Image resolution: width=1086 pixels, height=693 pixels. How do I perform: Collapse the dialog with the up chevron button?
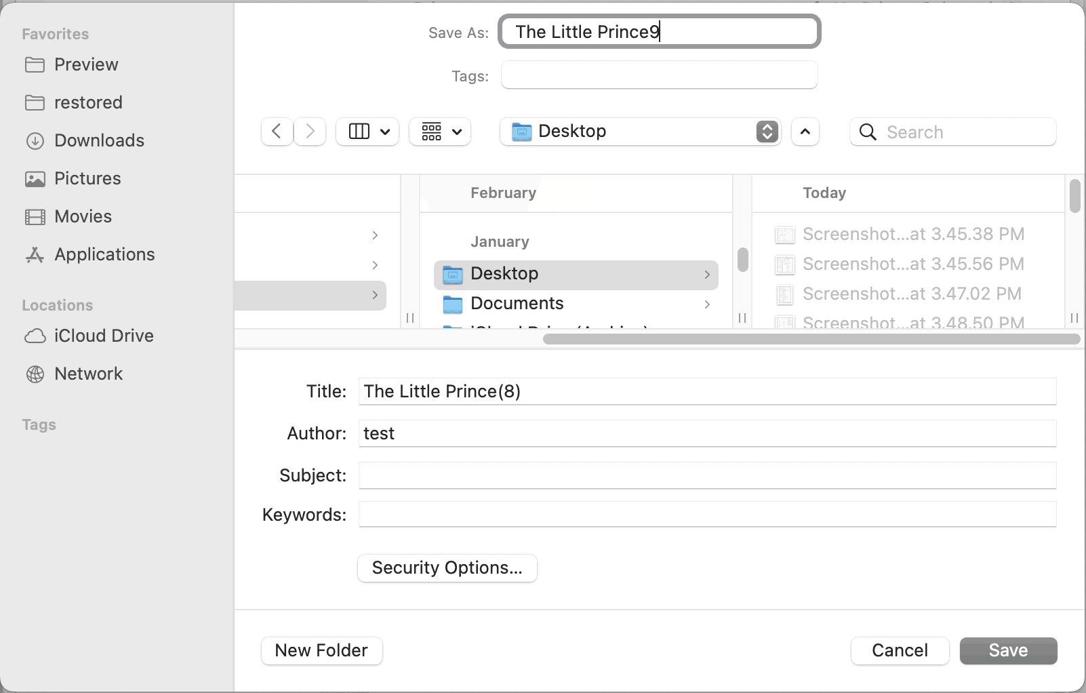click(805, 132)
